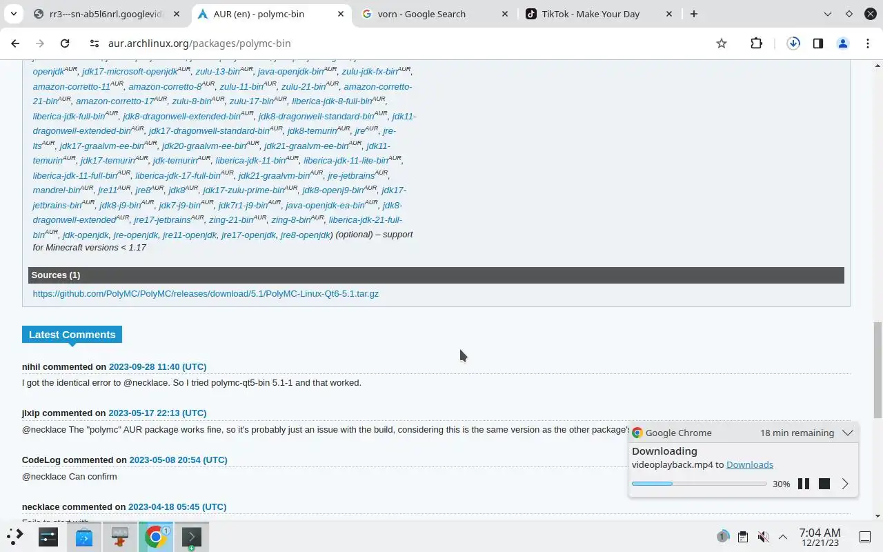Go back to the previous page
Image resolution: width=883 pixels, height=552 pixels.
click(15, 43)
